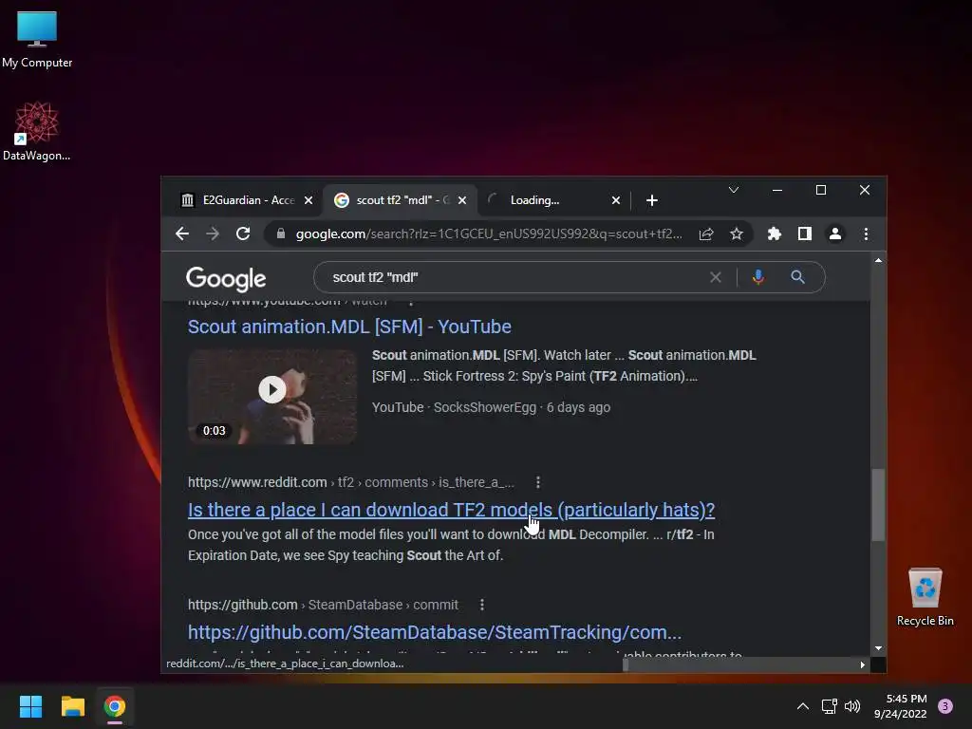Click the browser forward arrow
Screen dimensions: 972x729
pyautogui.click(x=213, y=234)
